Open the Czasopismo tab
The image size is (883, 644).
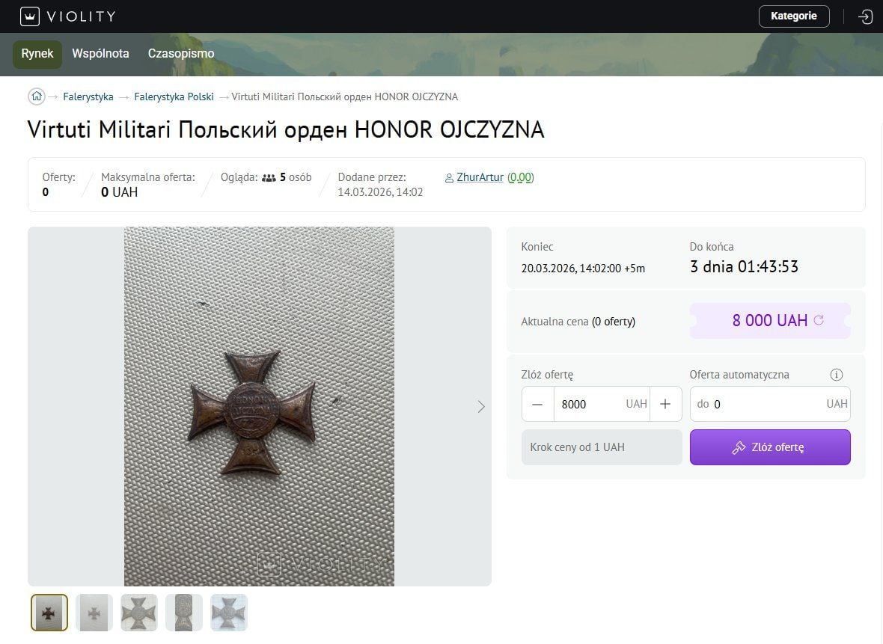(x=181, y=54)
